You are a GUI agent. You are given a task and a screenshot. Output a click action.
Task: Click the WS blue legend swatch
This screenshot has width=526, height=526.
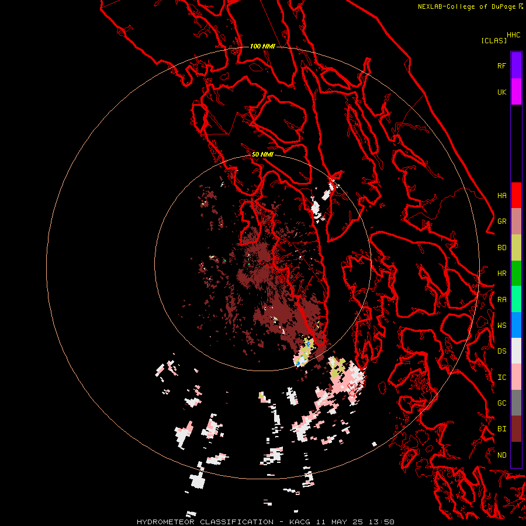pyautogui.click(x=516, y=325)
